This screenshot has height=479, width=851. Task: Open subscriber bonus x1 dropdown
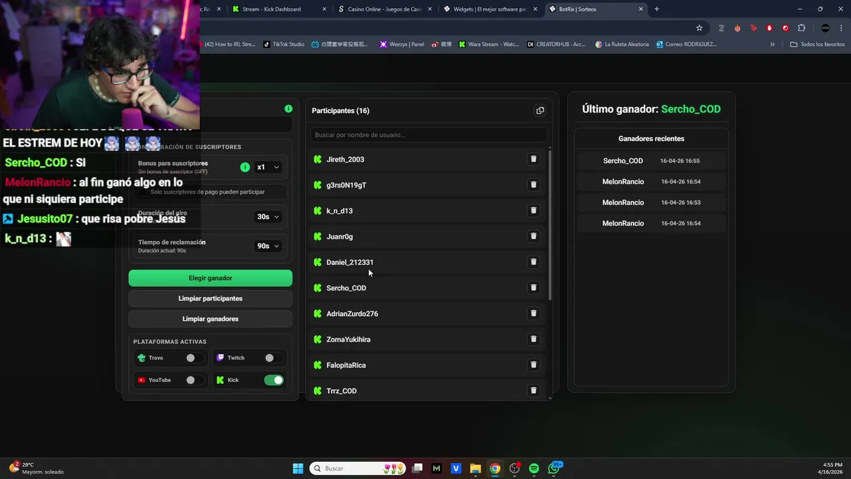(268, 167)
